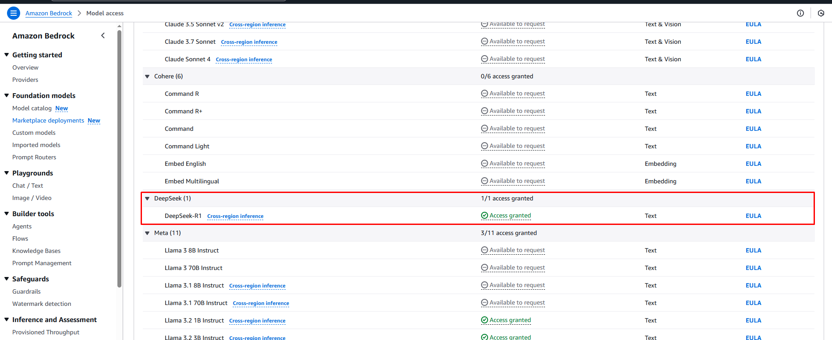Open Prompt Routers
Viewport: 832px width, 340px height.
(x=34, y=157)
